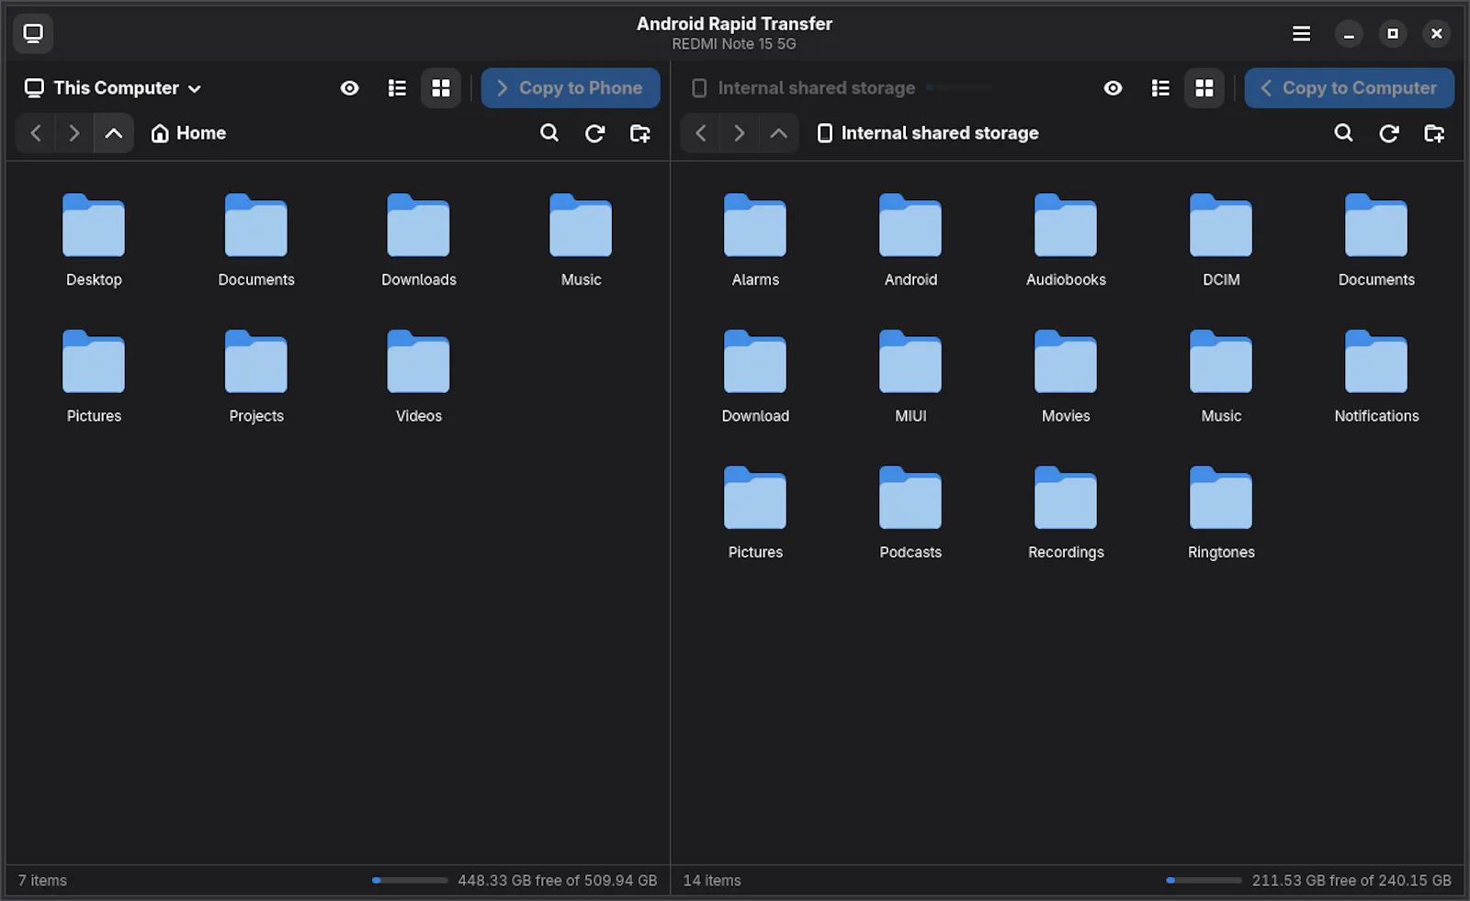The image size is (1470, 901).
Task: Select the Audiobooks folder
Action: 1066,241
